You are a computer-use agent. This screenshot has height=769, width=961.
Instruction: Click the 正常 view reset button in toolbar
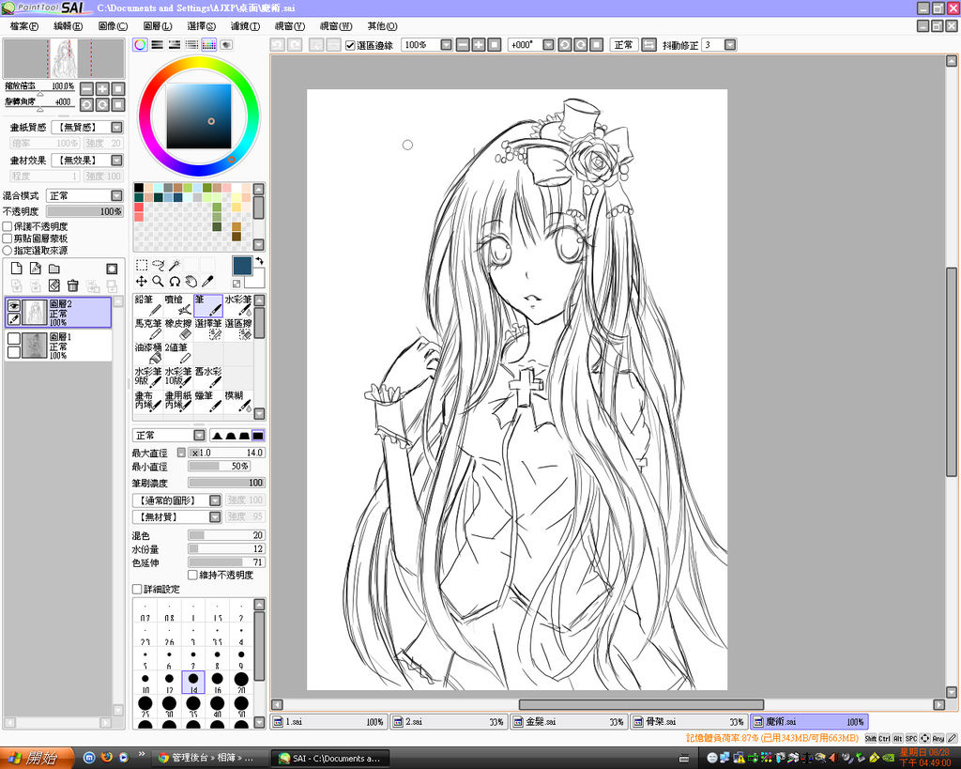click(x=624, y=45)
